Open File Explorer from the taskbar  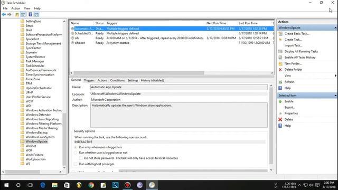55,185
